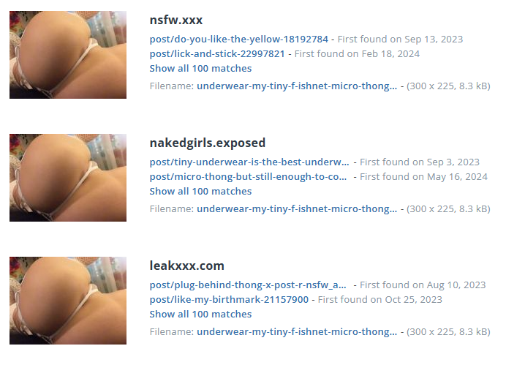Open filename link in the leakxxx.com result
The width and height of the screenshot is (525, 365).
pyautogui.click(x=297, y=332)
